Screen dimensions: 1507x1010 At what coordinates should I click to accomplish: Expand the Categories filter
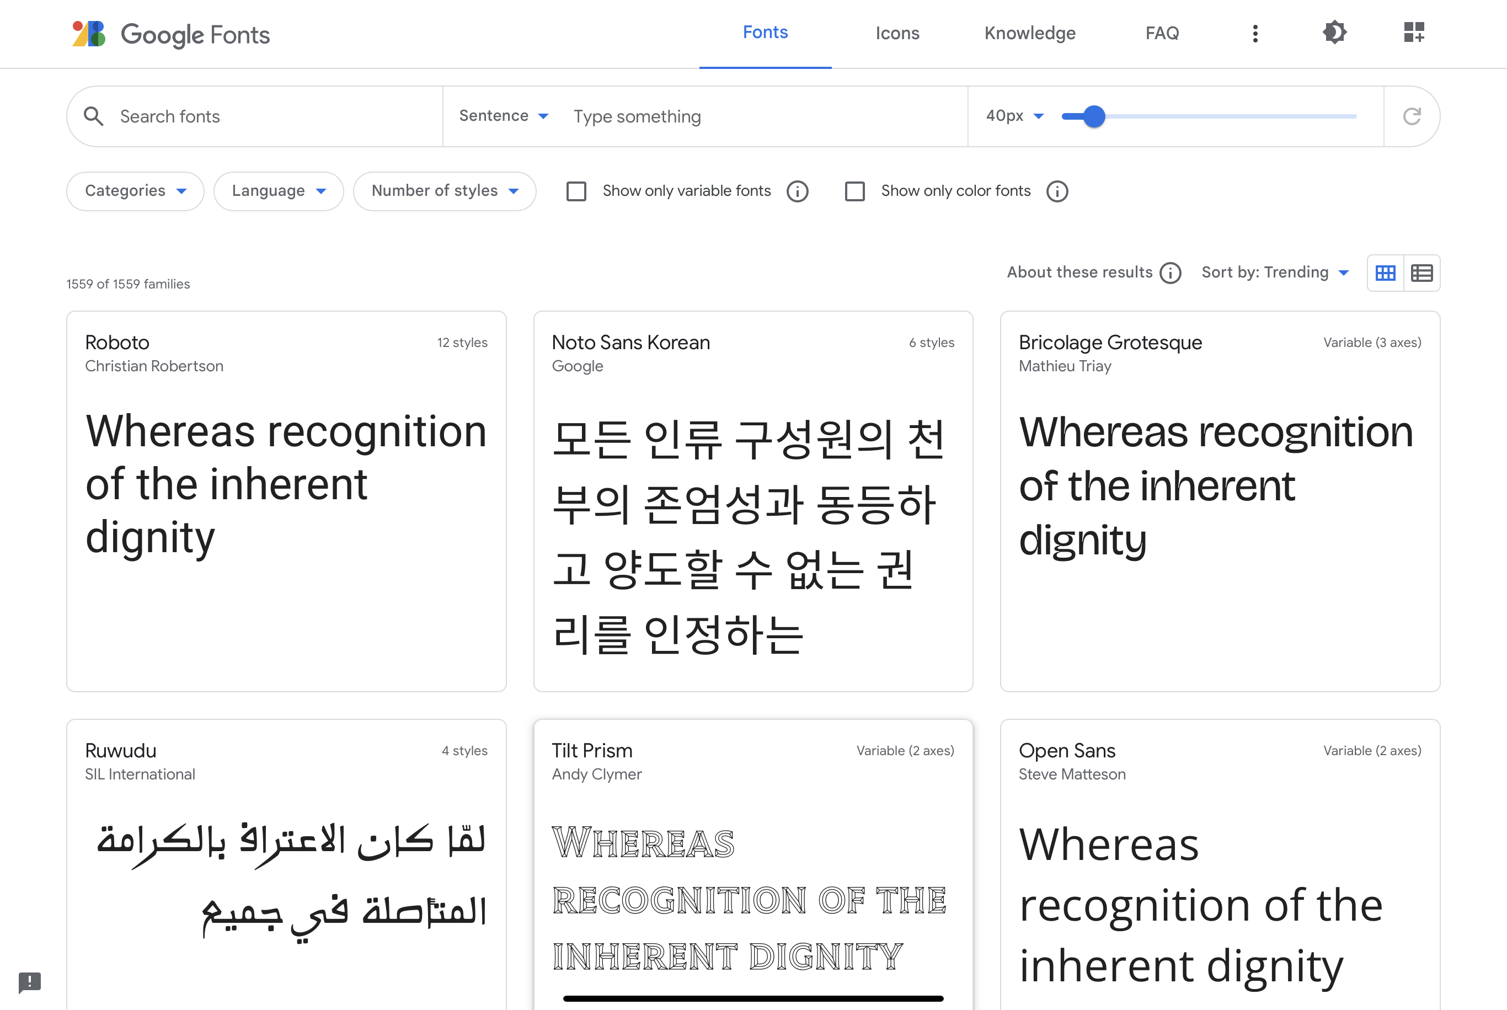135,191
